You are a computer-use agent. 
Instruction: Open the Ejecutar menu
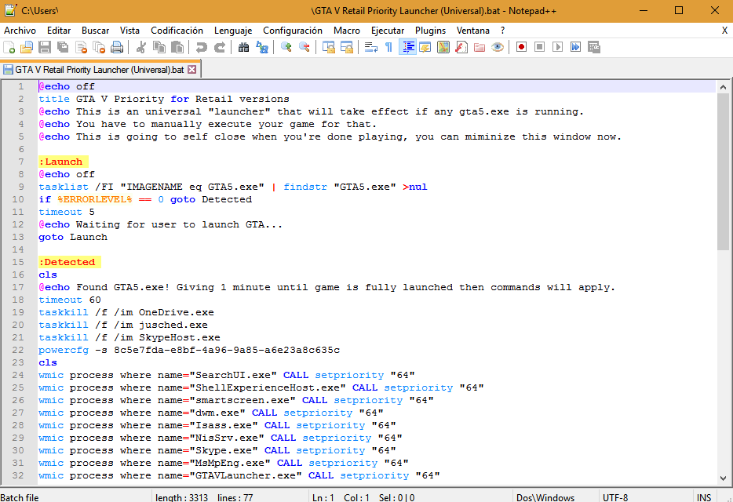pos(388,31)
